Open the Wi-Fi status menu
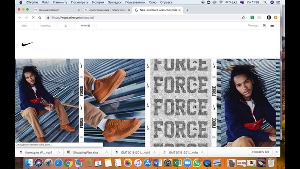Viewport: 300px width, 169px height. (x=221, y=2)
